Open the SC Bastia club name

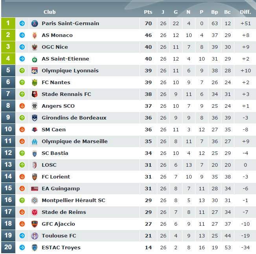point(55,153)
